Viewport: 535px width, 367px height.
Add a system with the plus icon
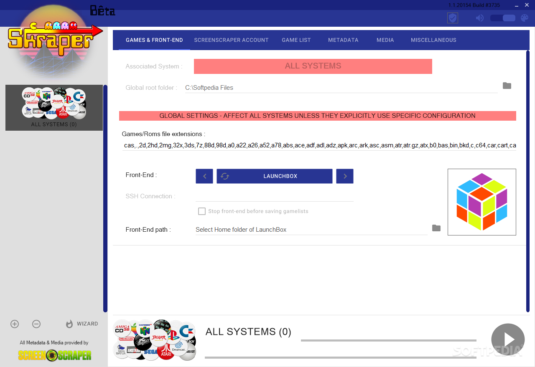[x=15, y=324]
